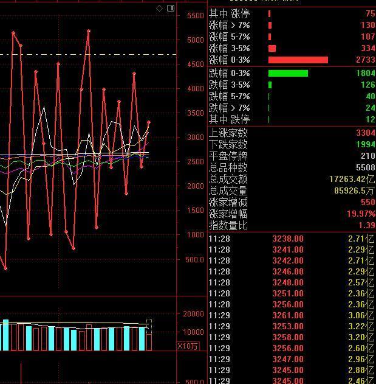This screenshot has width=376, height=384.
Task: Click the tick amount 2.57亿
Action: [361, 282]
